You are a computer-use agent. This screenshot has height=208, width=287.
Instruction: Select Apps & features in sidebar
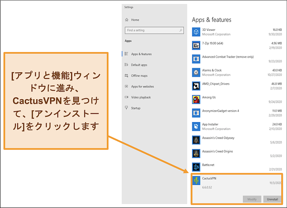click(x=141, y=54)
